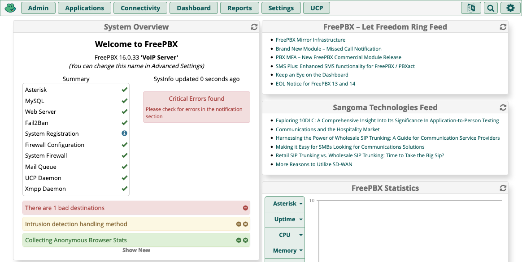522x262 pixels.
Task: Open More Reasons to Utilize SD-WAN link
Action: (314, 164)
